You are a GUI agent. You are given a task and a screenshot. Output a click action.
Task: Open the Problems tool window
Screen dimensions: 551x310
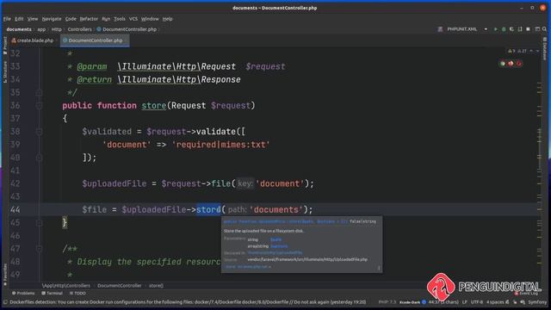(23, 293)
